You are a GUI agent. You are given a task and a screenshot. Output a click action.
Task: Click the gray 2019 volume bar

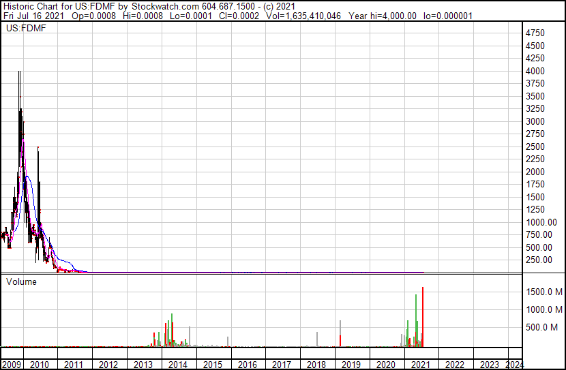[x=340, y=328]
